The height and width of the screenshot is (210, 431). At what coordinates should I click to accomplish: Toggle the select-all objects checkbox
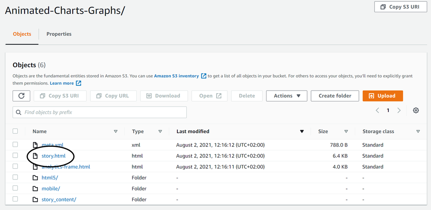click(16, 131)
